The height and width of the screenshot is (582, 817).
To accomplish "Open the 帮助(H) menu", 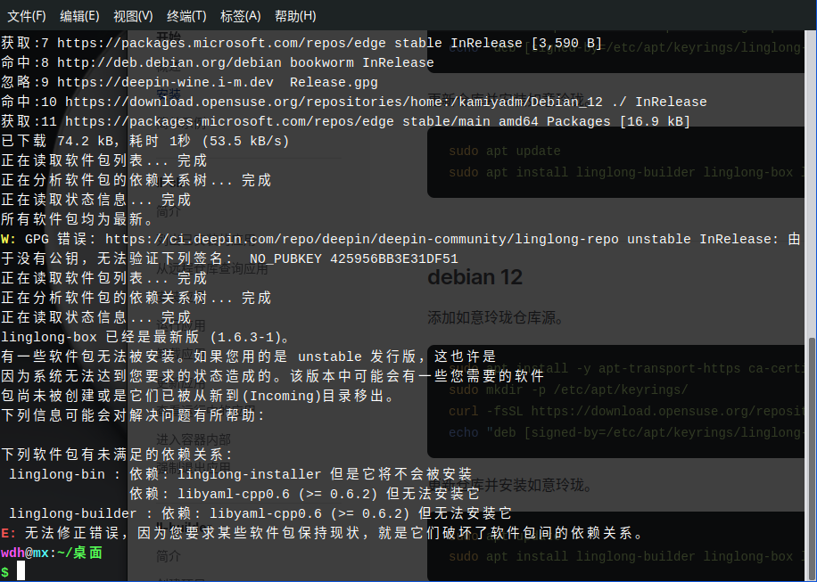I will coord(295,16).
